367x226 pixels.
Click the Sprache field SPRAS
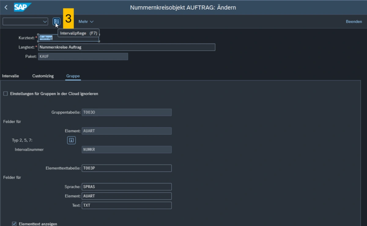tap(127, 187)
